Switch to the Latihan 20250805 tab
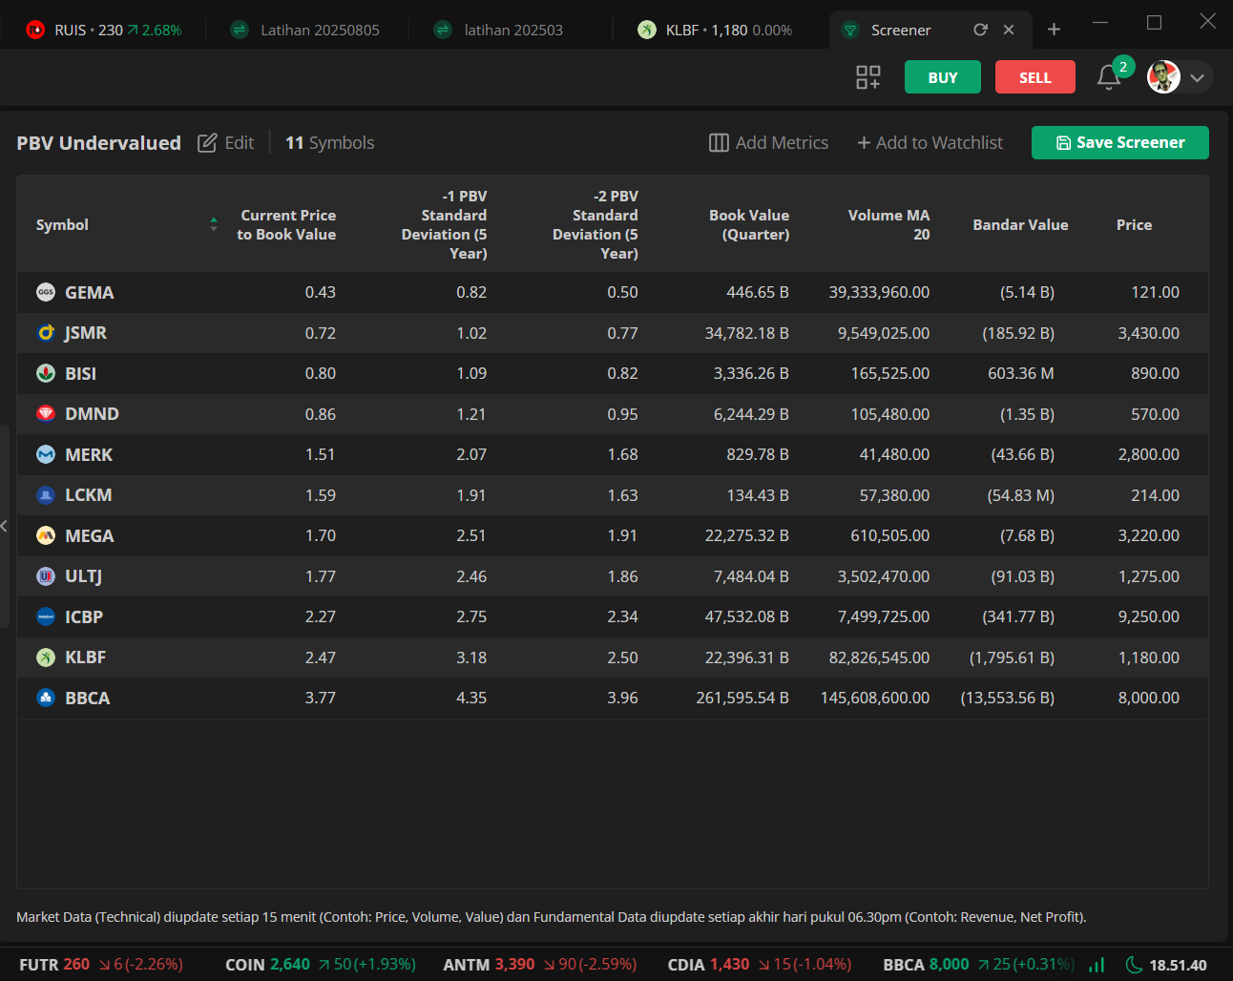 coord(305,30)
